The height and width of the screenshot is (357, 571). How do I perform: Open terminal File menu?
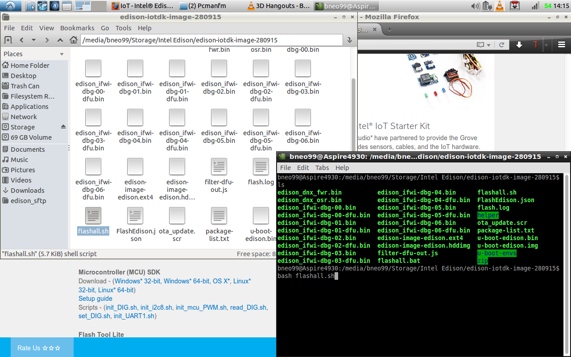pyautogui.click(x=285, y=168)
